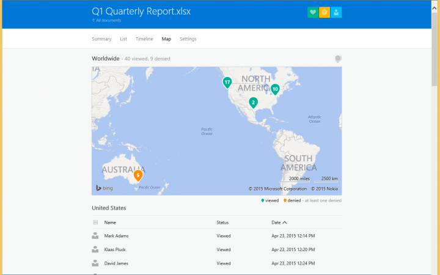The width and height of the screenshot is (440, 275).
Task: Click the Status column header
Action: (x=222, y=222)
